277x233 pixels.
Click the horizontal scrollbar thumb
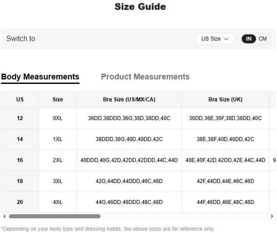[x=54, y=216]
